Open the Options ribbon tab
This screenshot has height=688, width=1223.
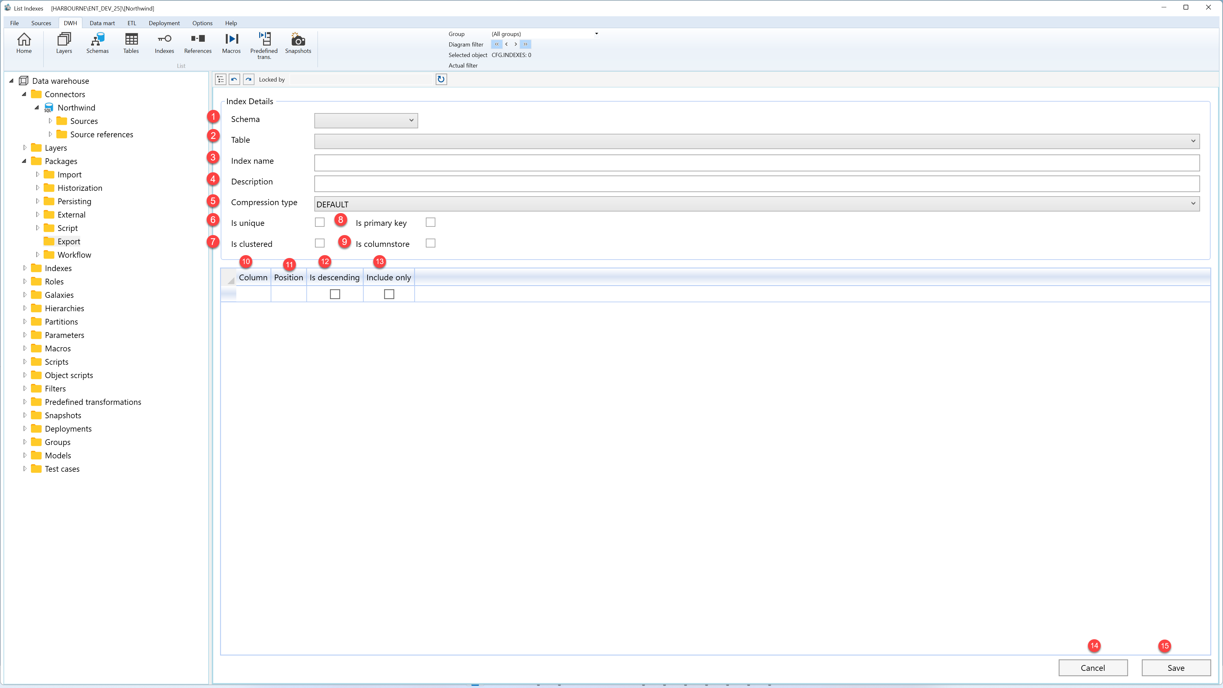click(202, 23)
